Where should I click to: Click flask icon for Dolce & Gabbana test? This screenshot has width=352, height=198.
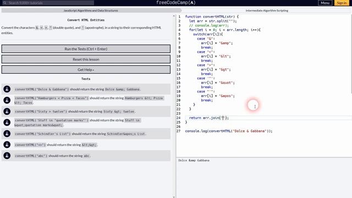click(7, 89)
